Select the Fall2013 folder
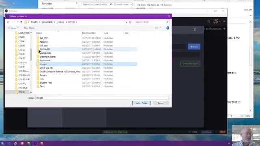 point(43,42)
